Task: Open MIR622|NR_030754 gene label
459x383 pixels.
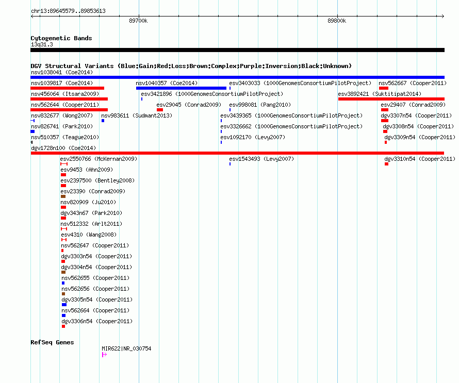Action: click(x=126, y=348)
